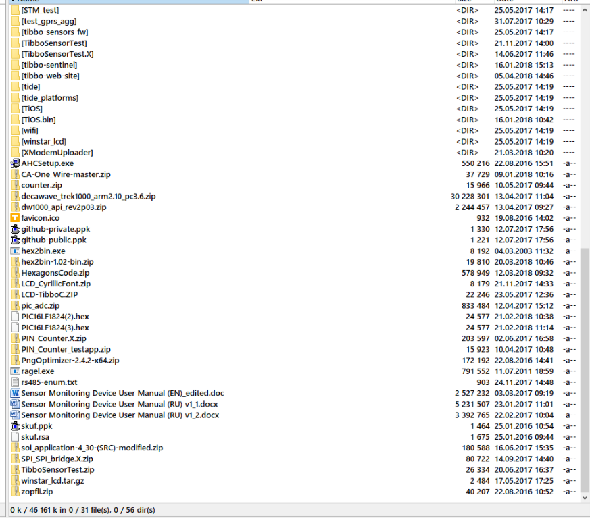Click the archive icon of winstar_lcd.tar.gz
The height and width of the screenshot is (518, 590).
[15, 481]
